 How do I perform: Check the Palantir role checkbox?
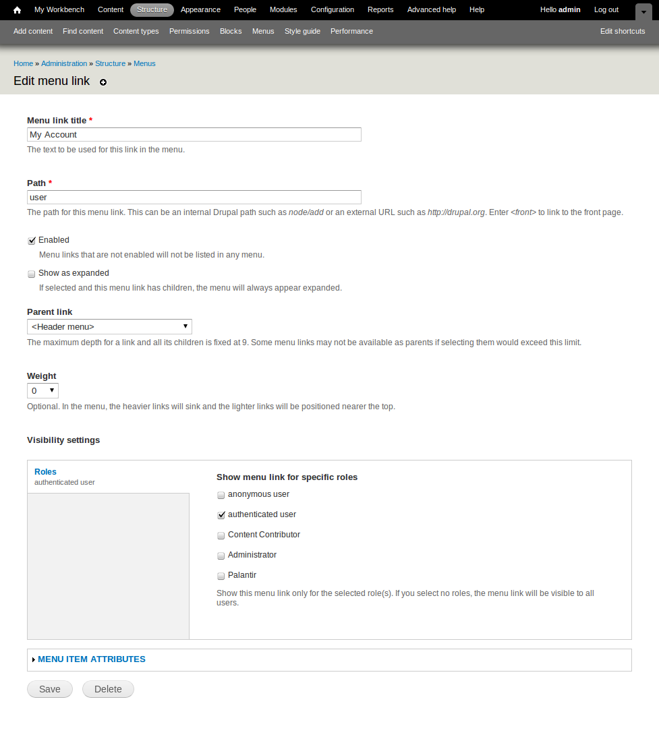click(x=221, y=576)
